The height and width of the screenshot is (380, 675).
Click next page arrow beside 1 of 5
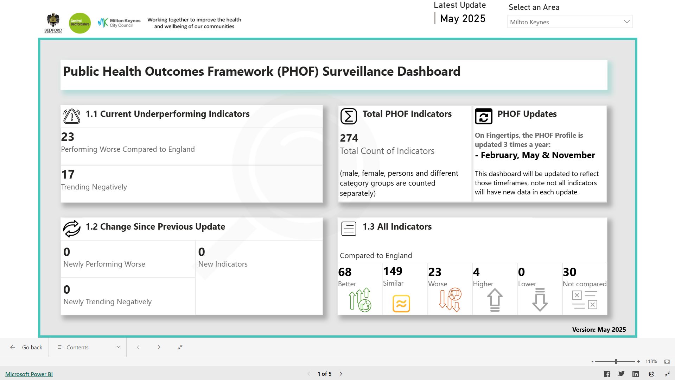[x=341, y=374]
